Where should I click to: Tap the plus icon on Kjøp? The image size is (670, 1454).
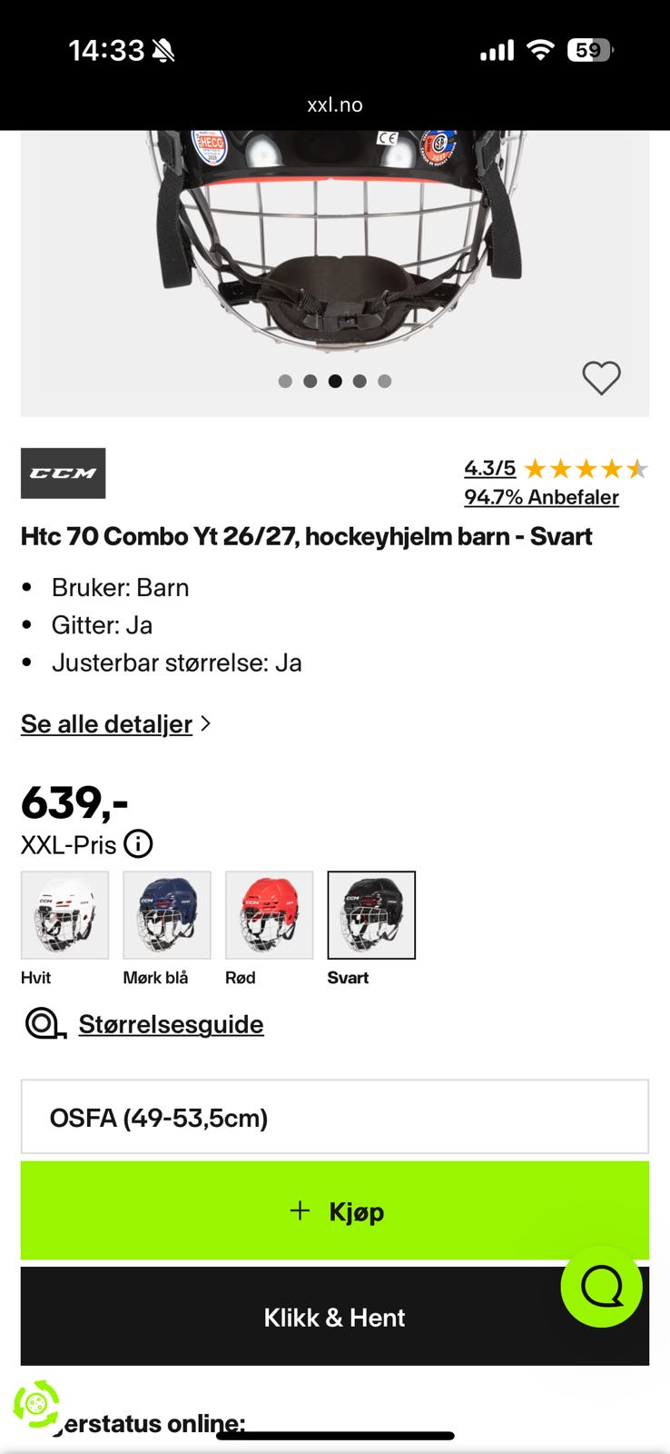tap(300, 1210)
